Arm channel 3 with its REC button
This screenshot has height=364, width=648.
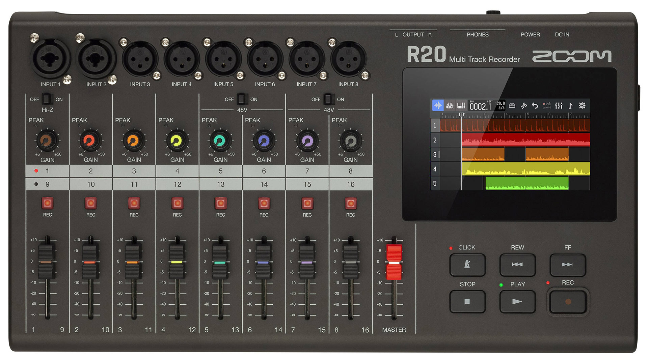click(x=134, y=203)
